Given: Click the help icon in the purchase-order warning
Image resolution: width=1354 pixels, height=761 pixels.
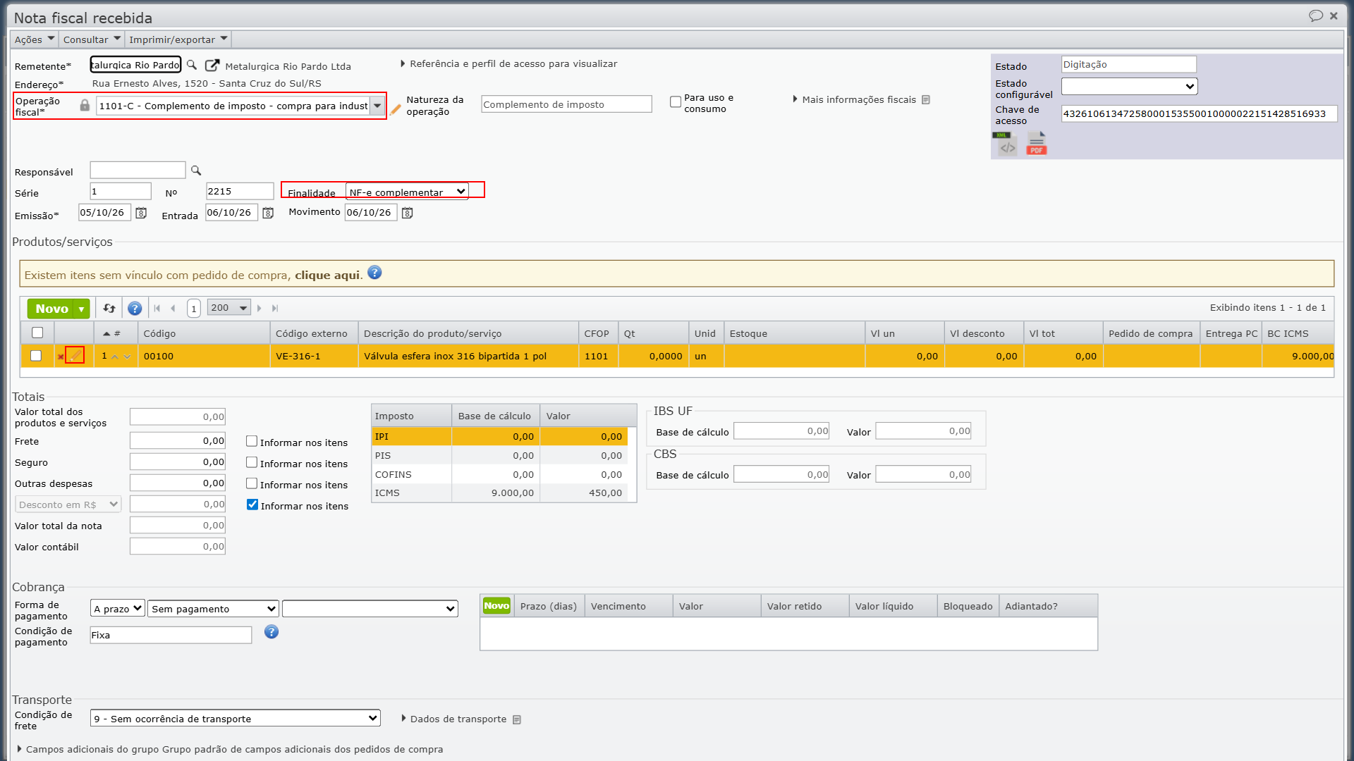Looking at the screenshot, I should coord(374,273).
